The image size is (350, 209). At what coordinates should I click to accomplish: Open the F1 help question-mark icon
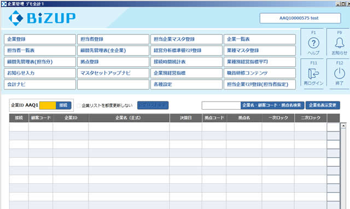[313, 43]
